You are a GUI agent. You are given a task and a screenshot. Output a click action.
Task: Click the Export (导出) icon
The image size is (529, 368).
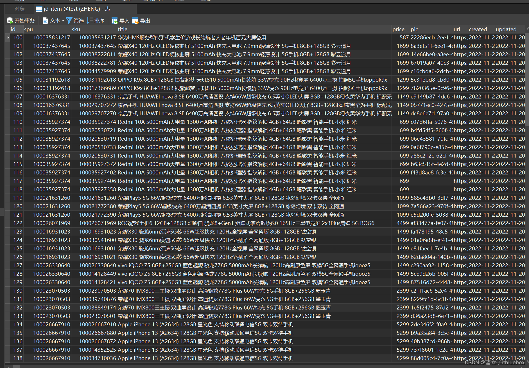pos(135,21)
